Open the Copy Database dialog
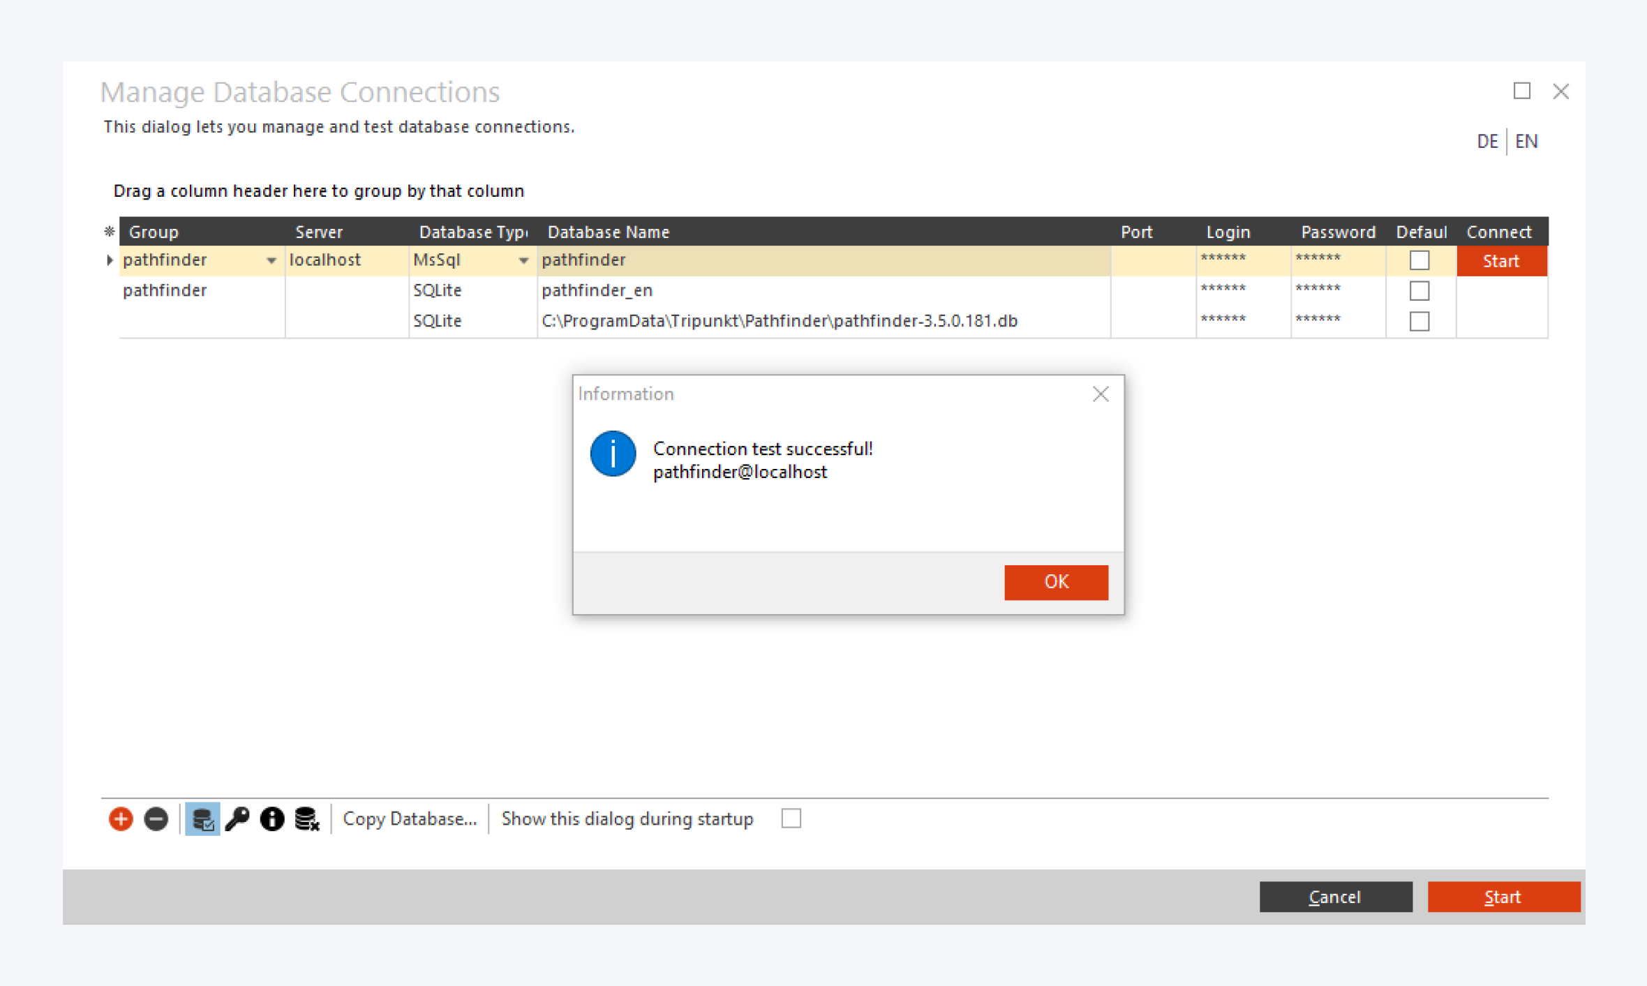This screenshot has height=986, width=1647. coord(410,819)
